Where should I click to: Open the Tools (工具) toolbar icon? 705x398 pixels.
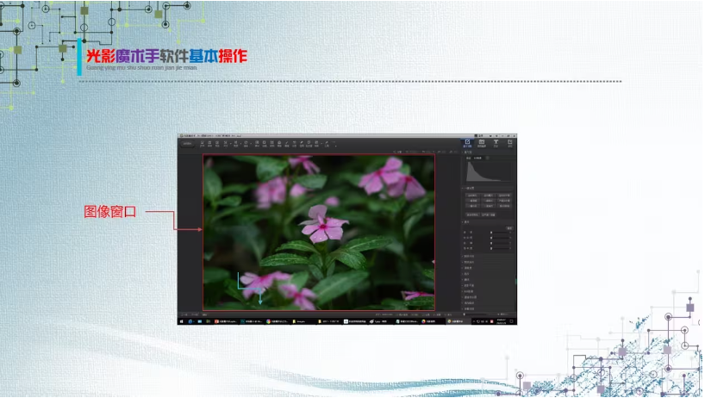[327, 144]
